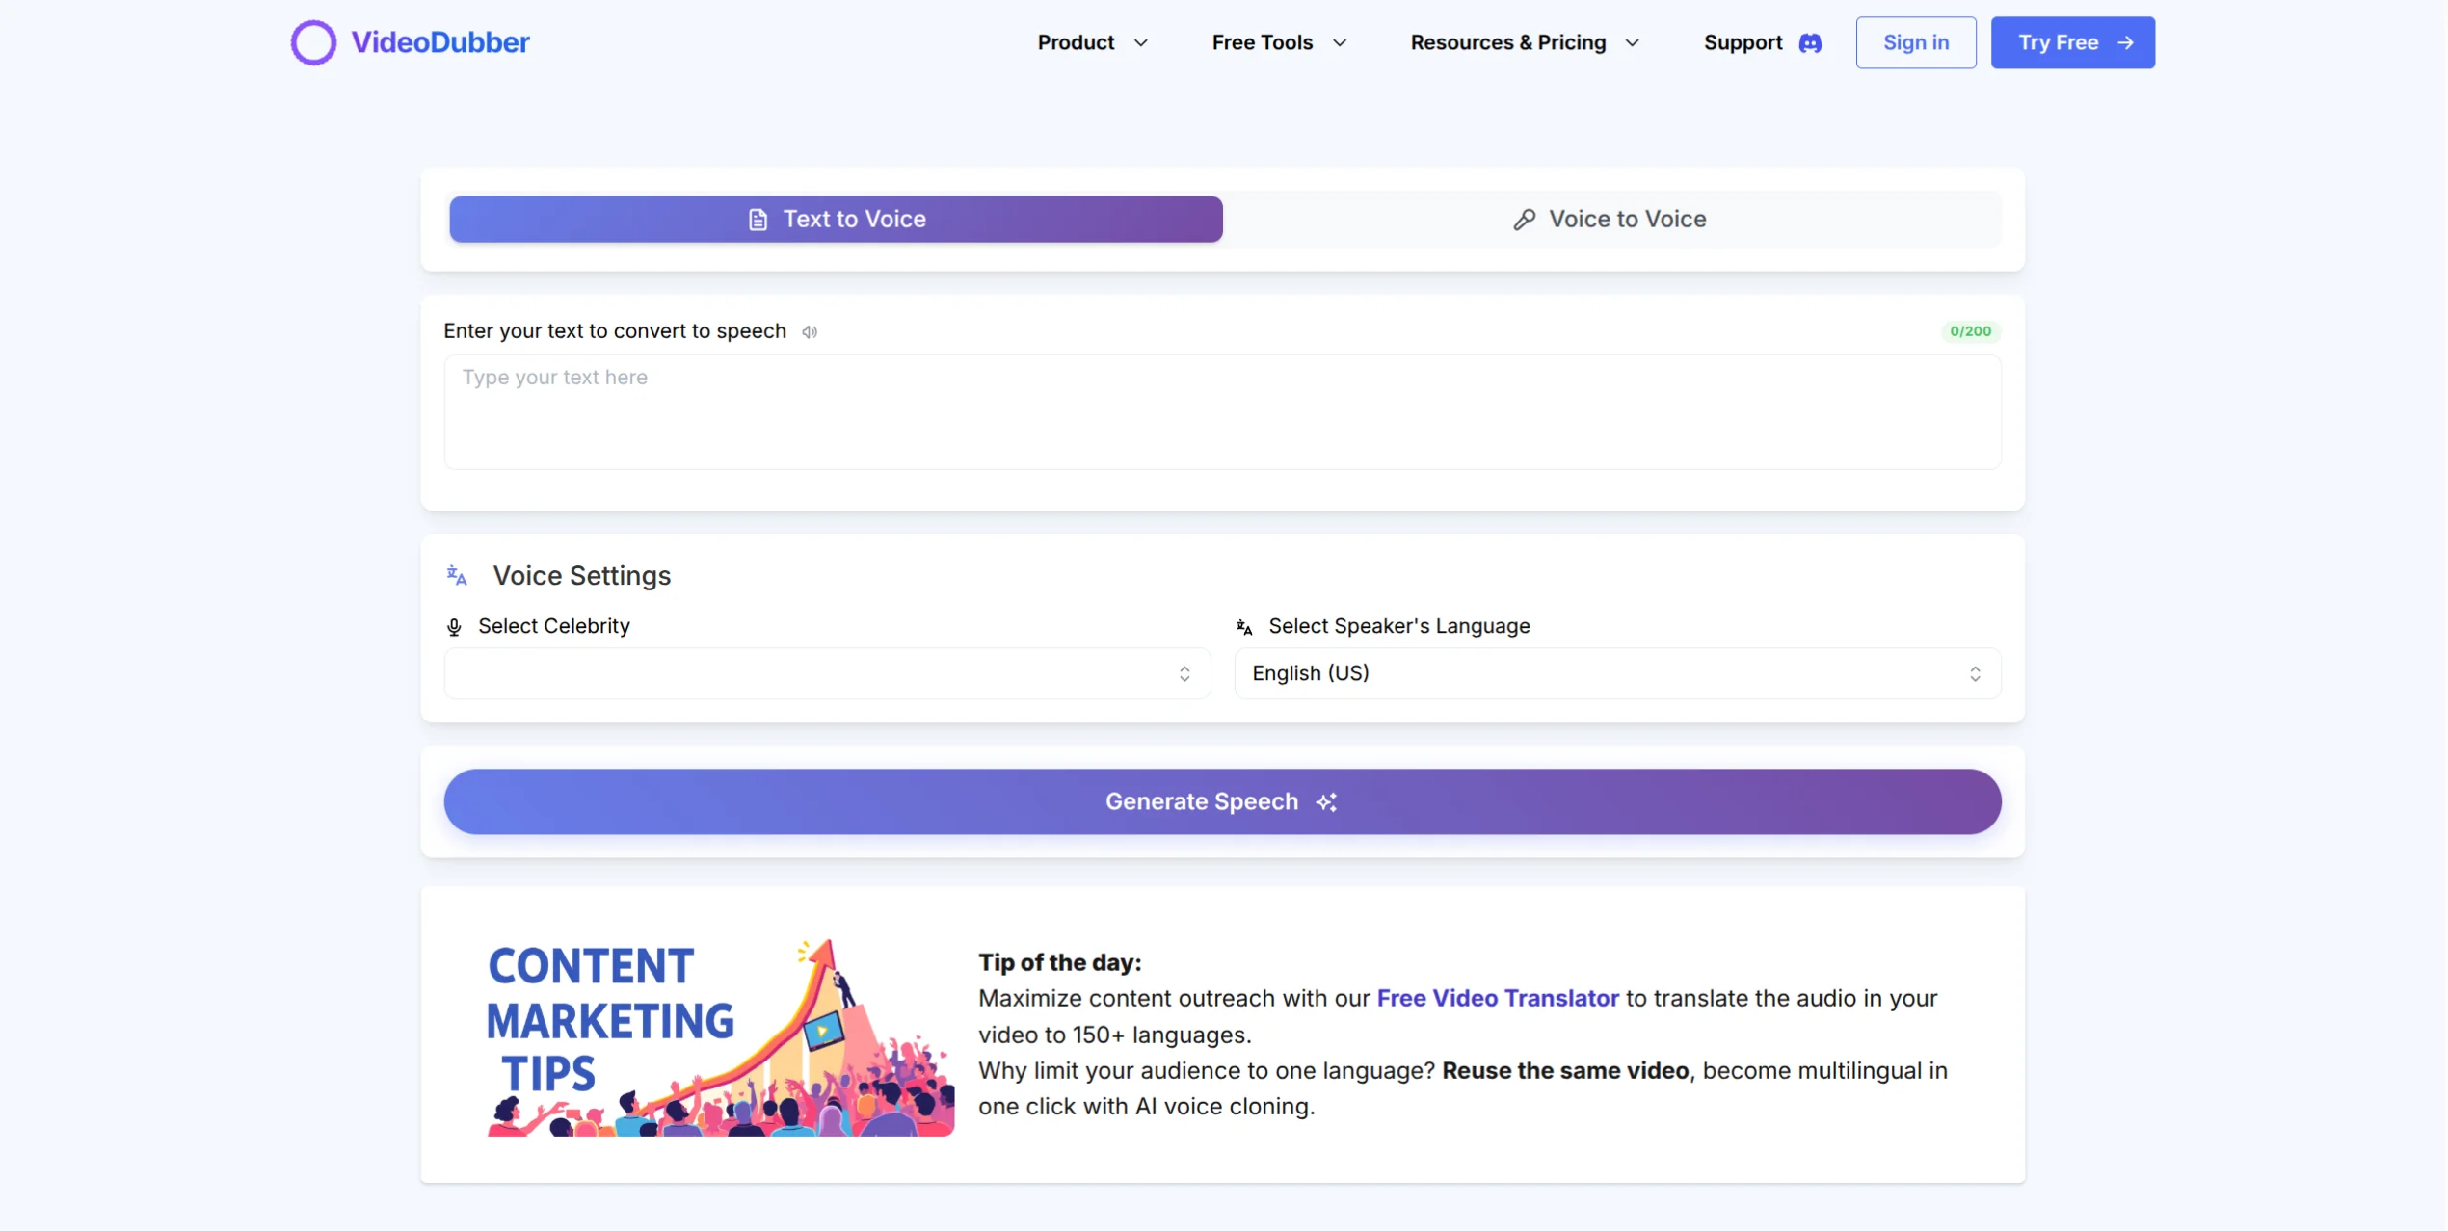Click the key icon inside Voice to Voice tab
The image size is (2448, 1231).
1524,219
